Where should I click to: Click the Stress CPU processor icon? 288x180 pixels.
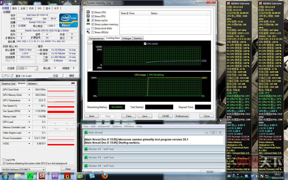coord(88,12)
